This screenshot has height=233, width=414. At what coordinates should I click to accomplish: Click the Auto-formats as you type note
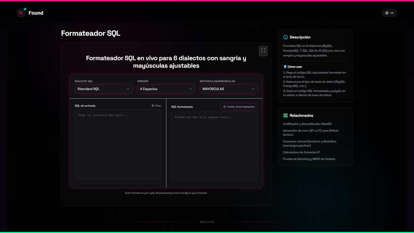click(x=166, y=193)
